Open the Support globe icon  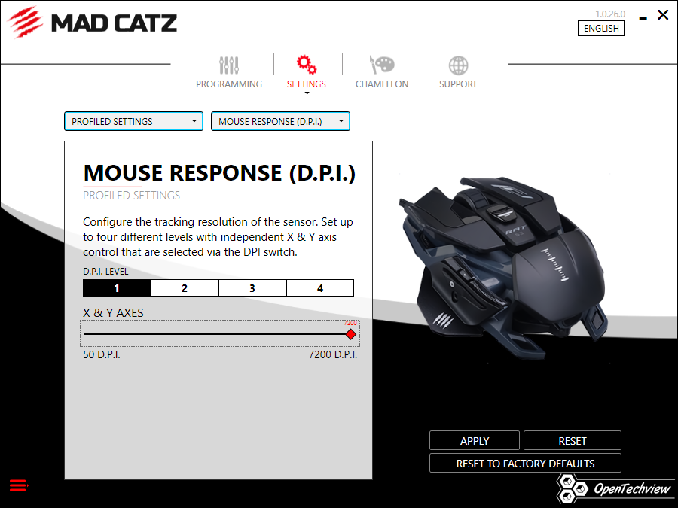(458, 65)
